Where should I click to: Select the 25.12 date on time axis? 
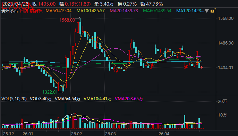(8, 134)
